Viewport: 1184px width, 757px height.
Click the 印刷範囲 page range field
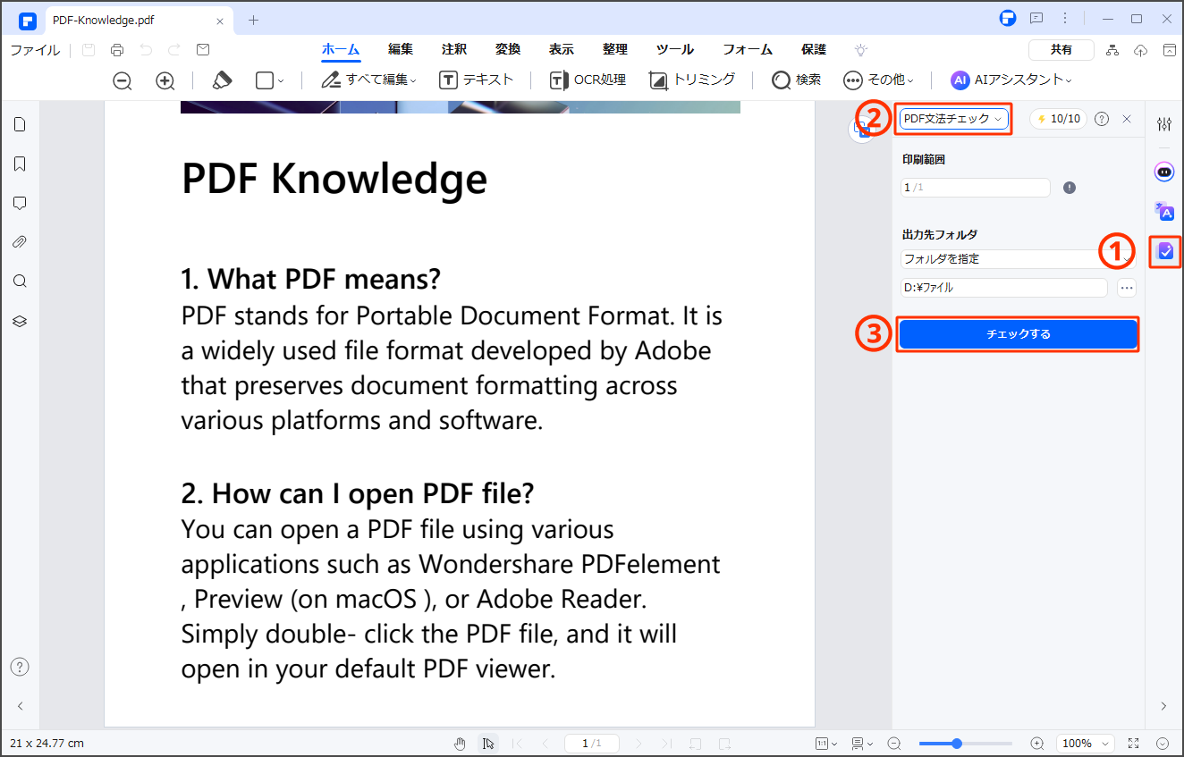976,188
